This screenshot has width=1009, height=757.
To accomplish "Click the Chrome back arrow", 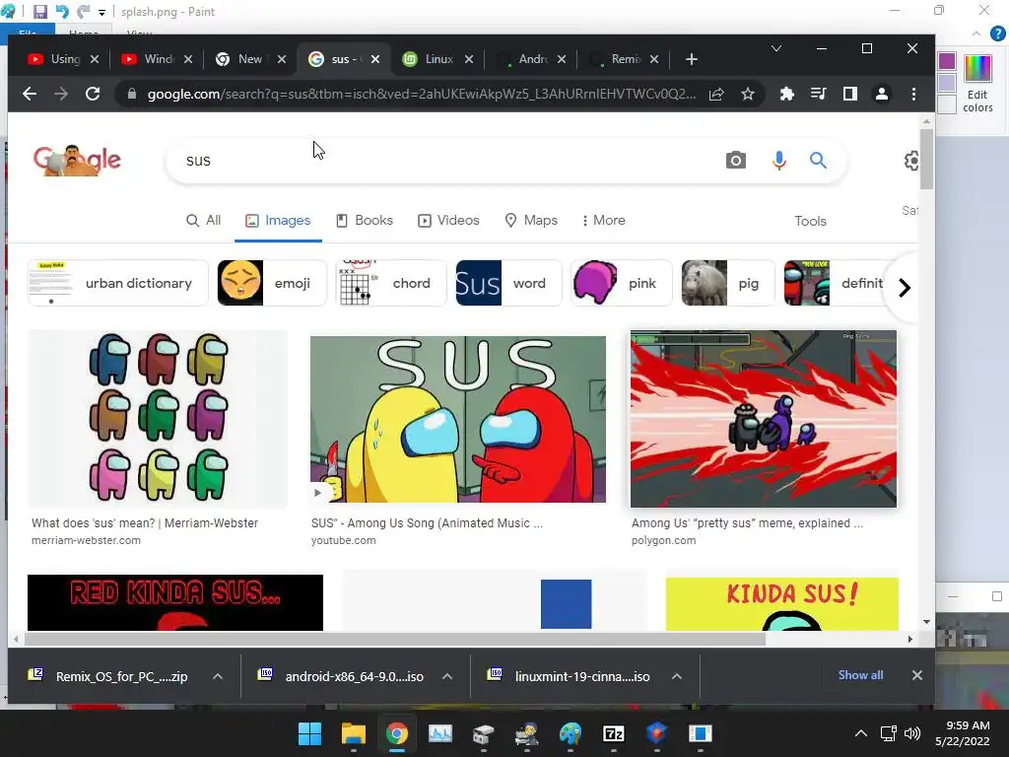I will [29, 94].
